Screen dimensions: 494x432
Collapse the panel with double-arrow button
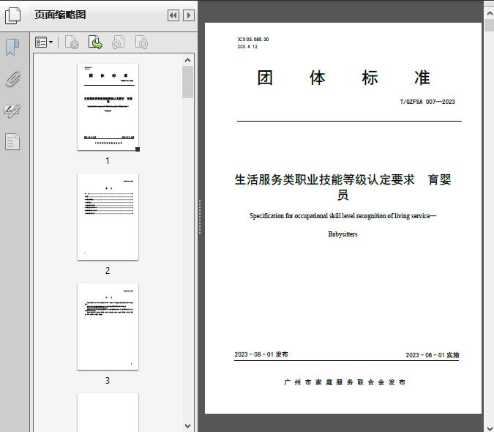click(x=173, y=15)
